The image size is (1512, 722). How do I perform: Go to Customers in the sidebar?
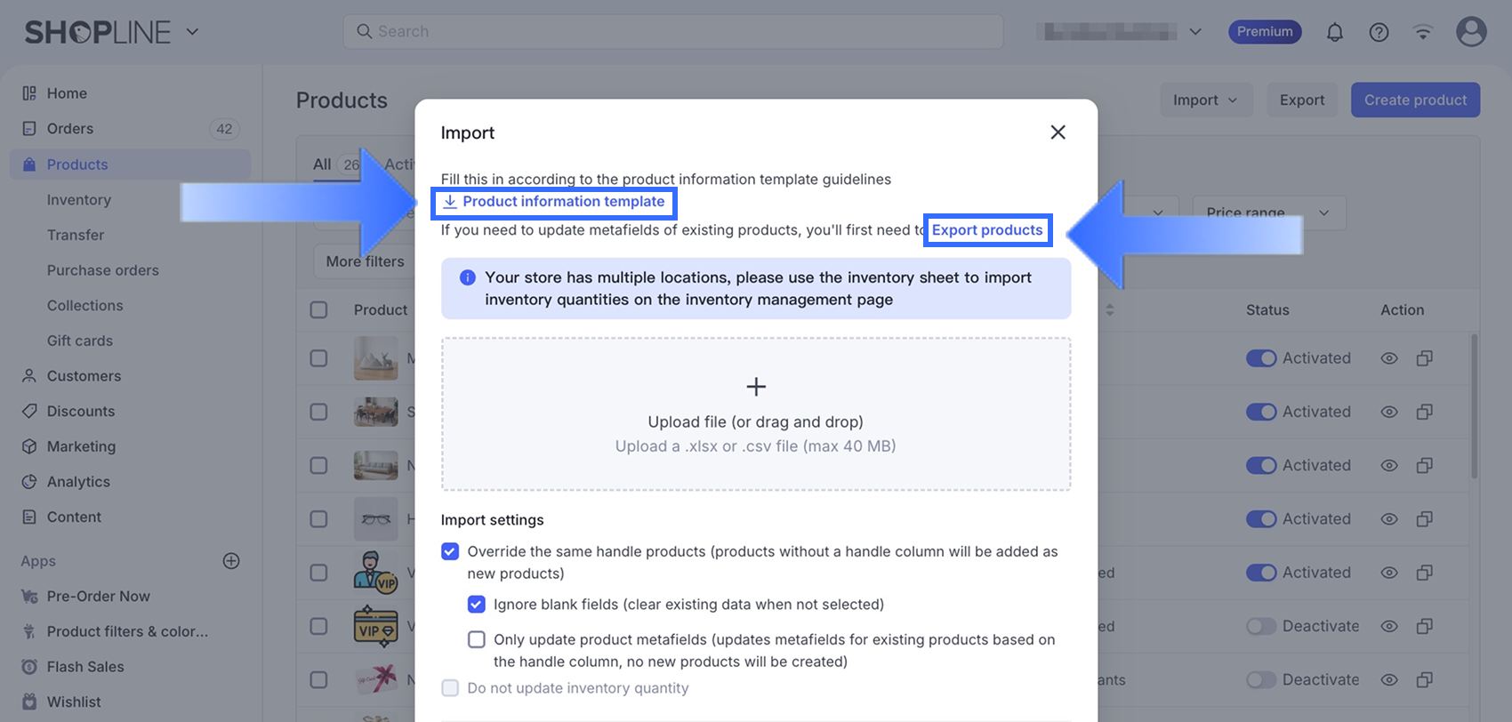(x=84, y=376)
